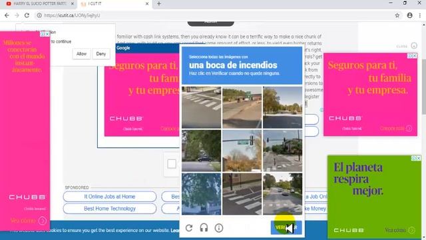Open AdChoices info on left pink ad

(x=43, y=34)
